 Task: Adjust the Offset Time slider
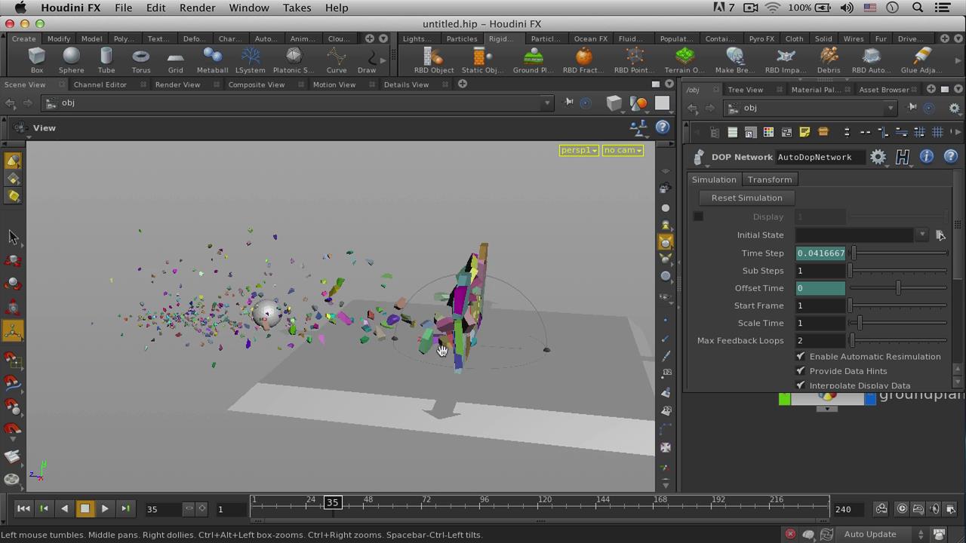(x=898, y=288)
